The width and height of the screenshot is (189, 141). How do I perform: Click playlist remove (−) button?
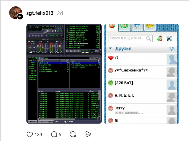[x=71, y=51]
